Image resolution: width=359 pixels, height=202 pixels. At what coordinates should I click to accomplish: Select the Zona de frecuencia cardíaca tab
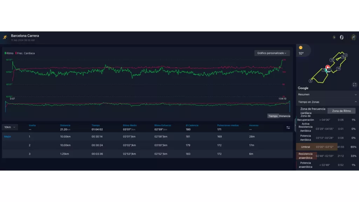pyautogui.click(x=313, y=111)
